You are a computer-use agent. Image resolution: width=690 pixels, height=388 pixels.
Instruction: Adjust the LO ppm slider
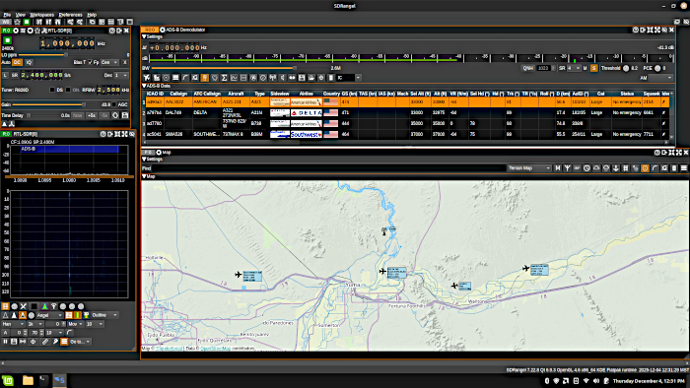coord(66,55)
